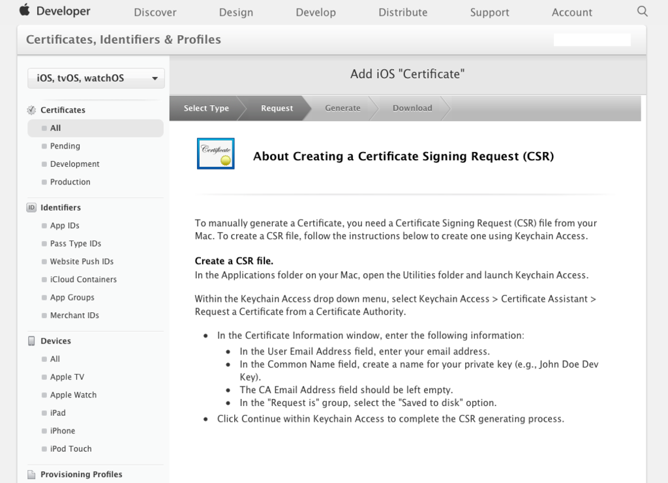Screen dimensions: 668x483
Task: Click the Request step
Action: [277, 108]
